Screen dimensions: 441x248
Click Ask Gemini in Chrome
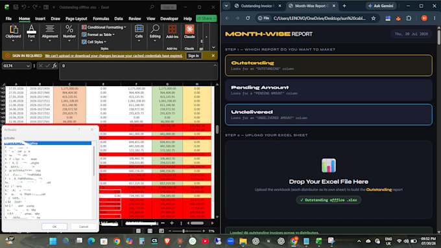[381, 6]
